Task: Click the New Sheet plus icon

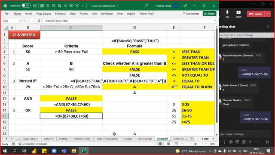Action: pyautogui.click(x=192, y=139)
